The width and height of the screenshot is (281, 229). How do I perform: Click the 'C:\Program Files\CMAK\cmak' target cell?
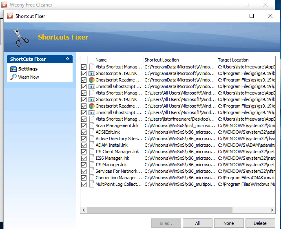pyautogui.click(x=246, y=178)
